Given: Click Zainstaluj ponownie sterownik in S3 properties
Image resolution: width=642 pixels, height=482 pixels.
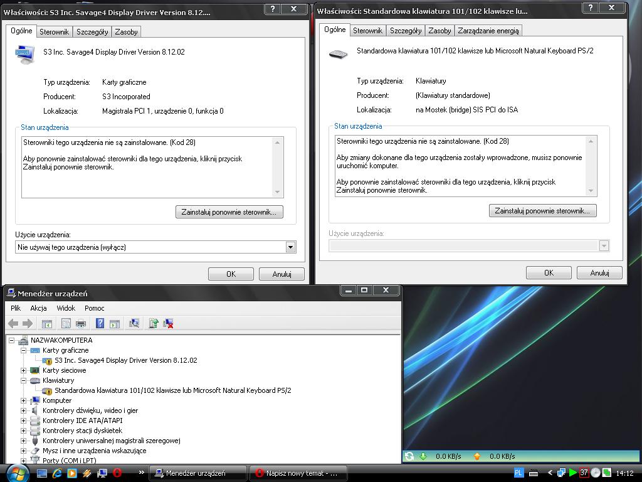Looking at the screenshot, I should click(x=229, y=212).
